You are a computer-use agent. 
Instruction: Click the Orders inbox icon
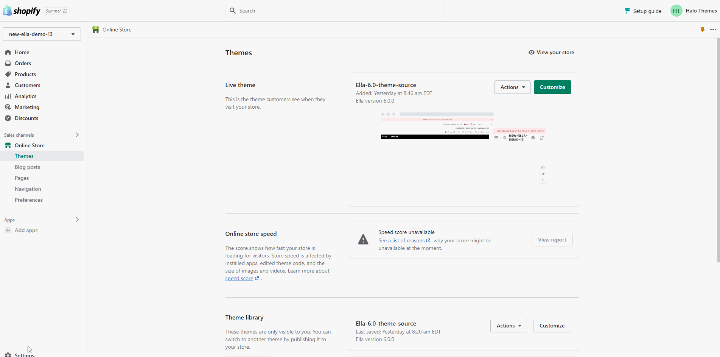(8, 63)
